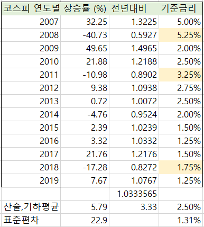This screenshot has height=227, width=204.
Task: Click the year cell 2018
Action: click(x=31, y=167)
